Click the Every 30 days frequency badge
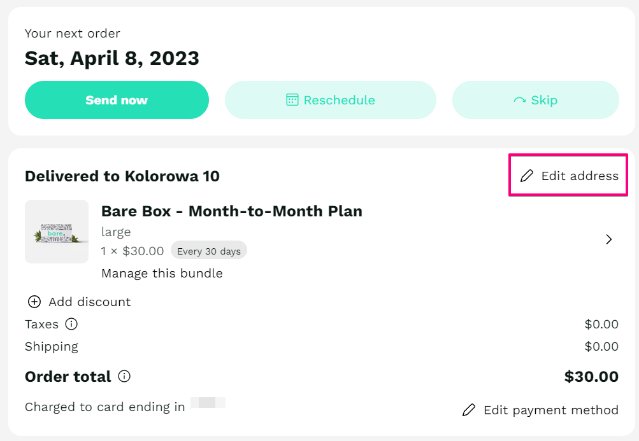Screen dimensions: 639x441 click(x=209, y=251)
